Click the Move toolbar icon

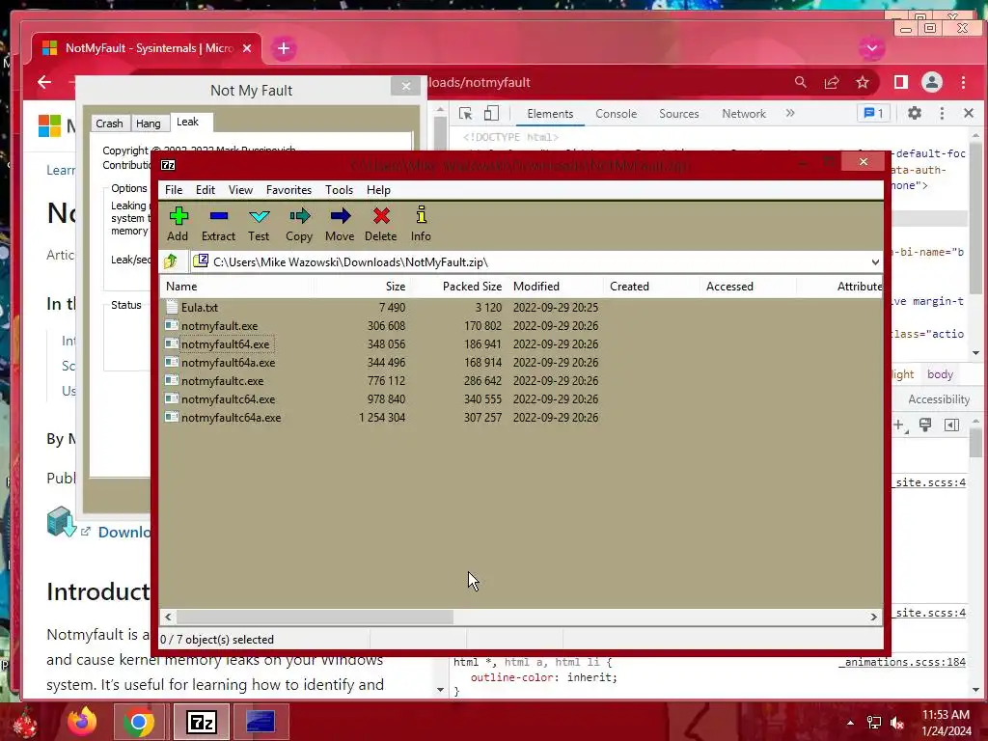pos(340,224)
